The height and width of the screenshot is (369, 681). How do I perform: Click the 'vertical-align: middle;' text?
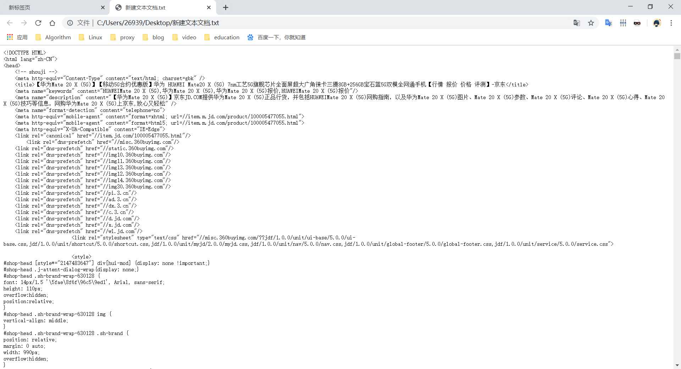[x=36, y=320]
